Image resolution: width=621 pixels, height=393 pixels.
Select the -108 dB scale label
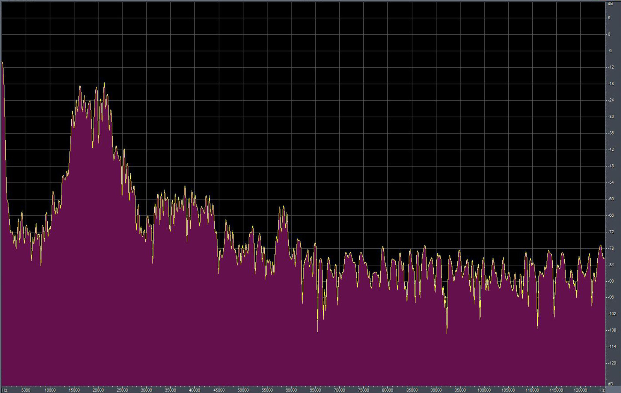click(612, 330)
